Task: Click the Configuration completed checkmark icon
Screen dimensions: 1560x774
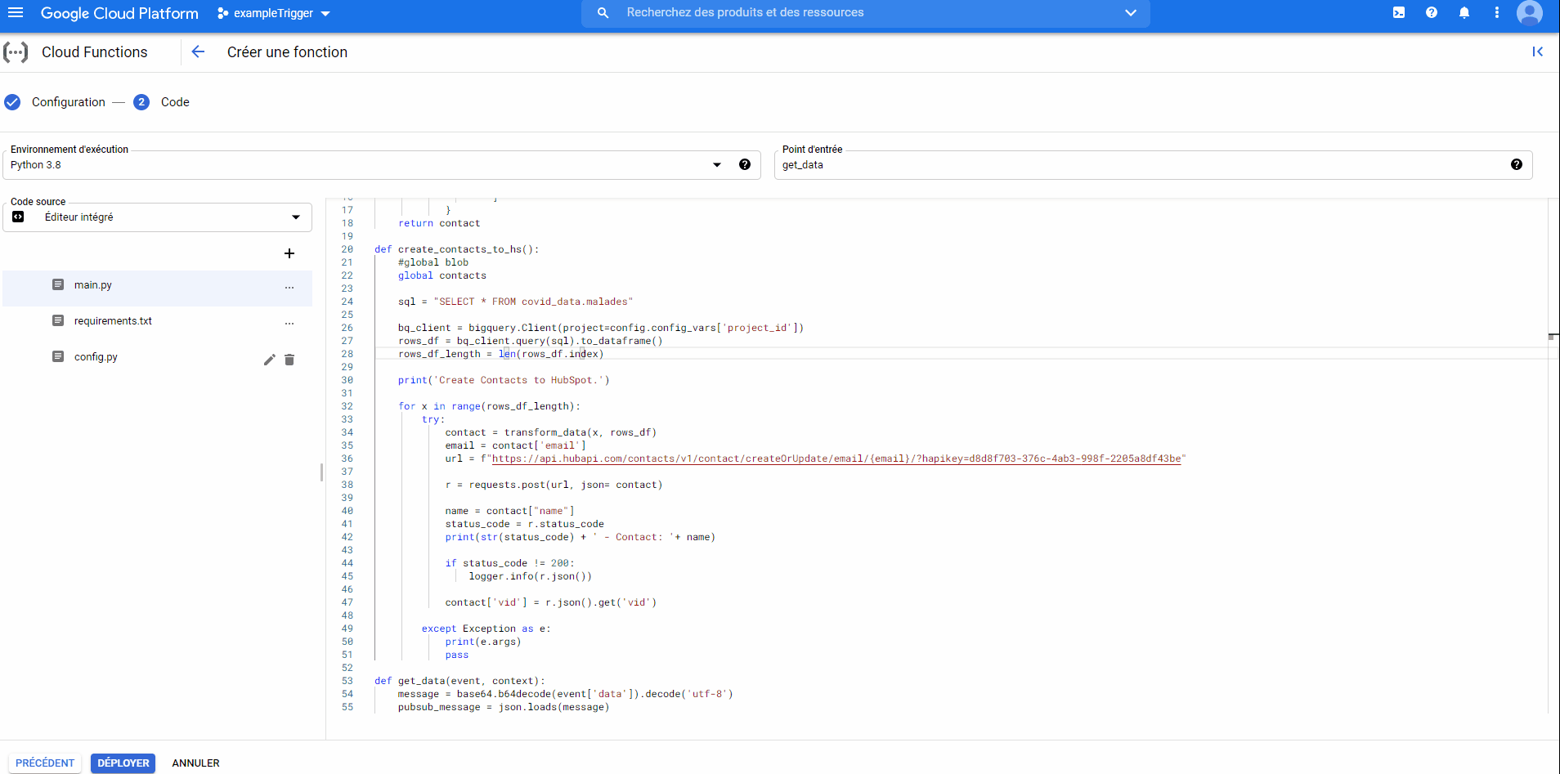Action: click(x=12, y=102)
